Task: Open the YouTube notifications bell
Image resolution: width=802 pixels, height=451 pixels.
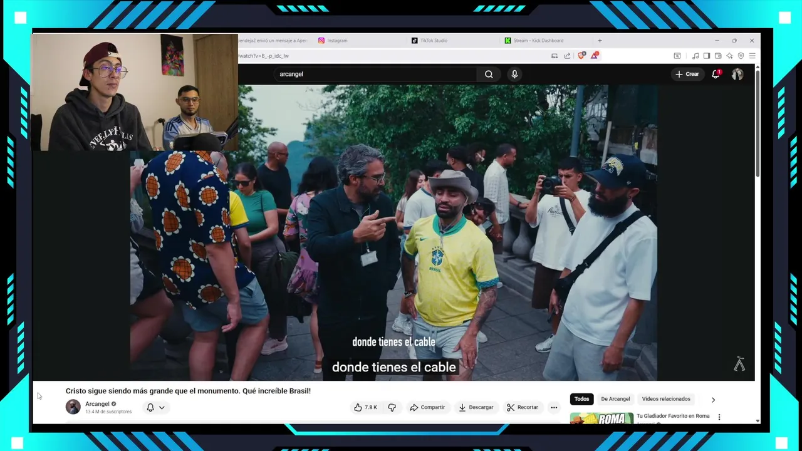Action: point(716,74)
